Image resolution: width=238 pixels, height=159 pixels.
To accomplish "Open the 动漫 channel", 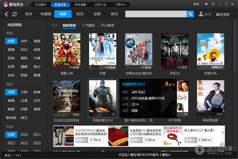I will [x=97, y=14].
